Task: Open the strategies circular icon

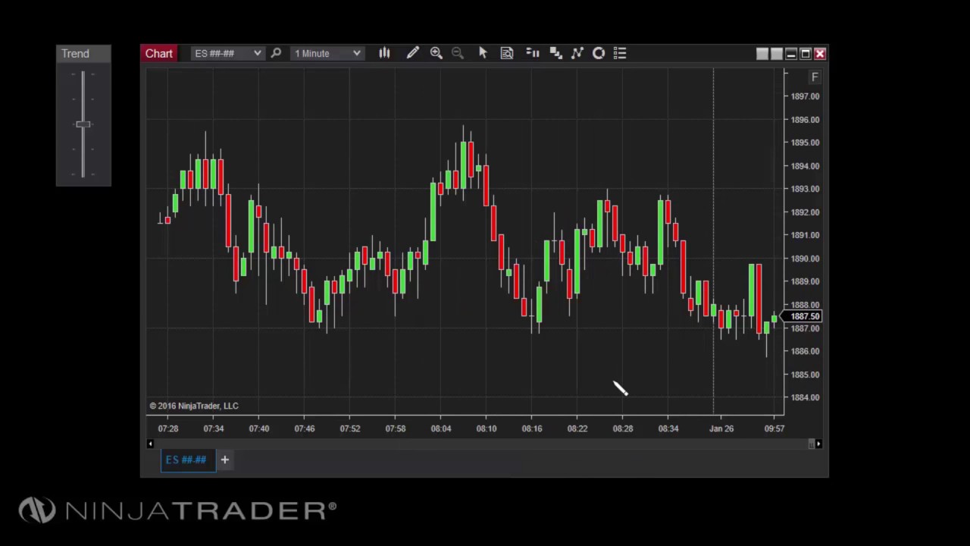Action: coord(599,53)
